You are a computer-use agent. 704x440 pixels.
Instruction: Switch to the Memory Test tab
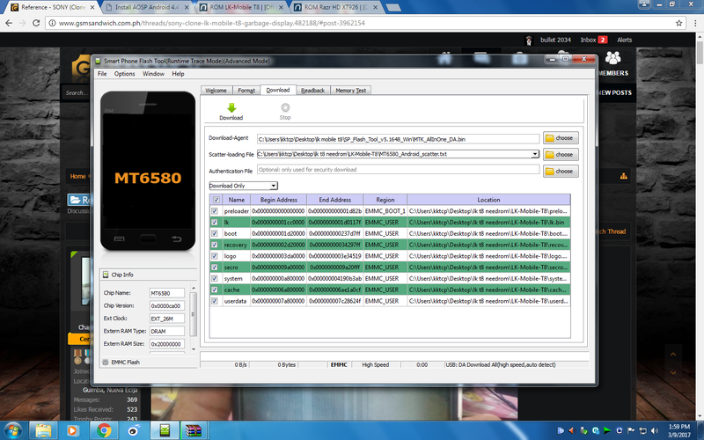tap(350, 91)
